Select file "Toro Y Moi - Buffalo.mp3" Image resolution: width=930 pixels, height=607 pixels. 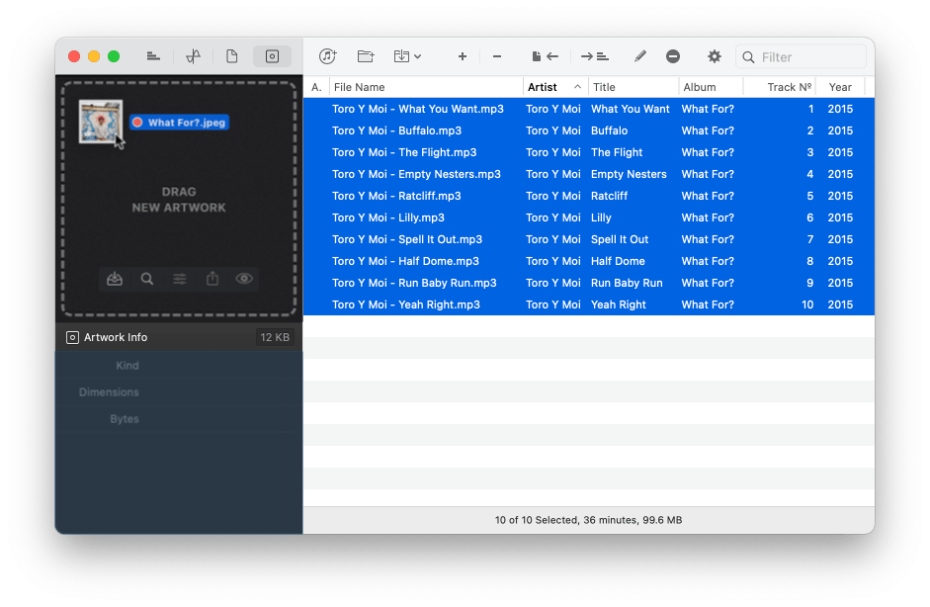click(x=396, y=130)
